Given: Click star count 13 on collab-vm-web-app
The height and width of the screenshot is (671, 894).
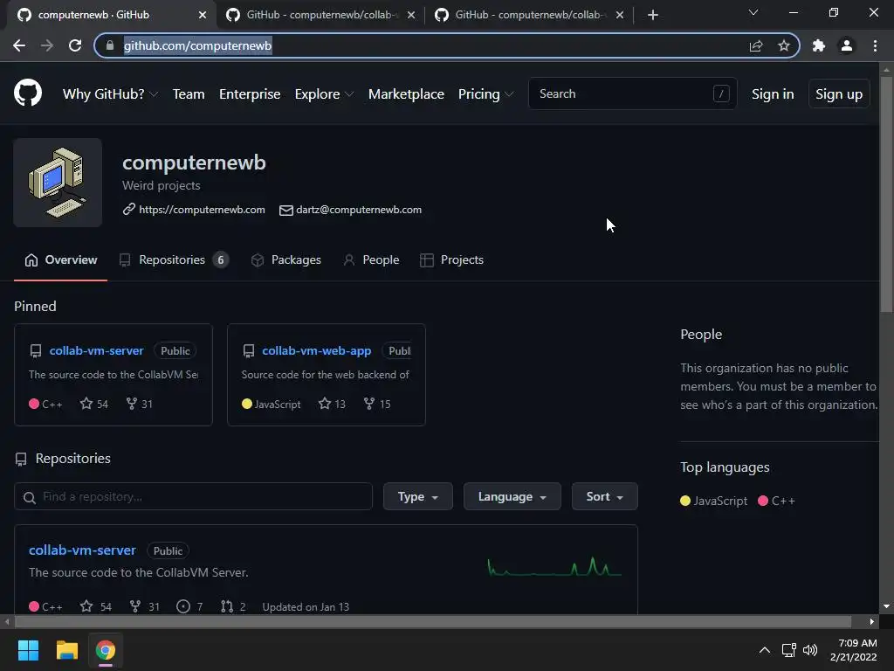Looking at the screenshot, I should point(333,404).
